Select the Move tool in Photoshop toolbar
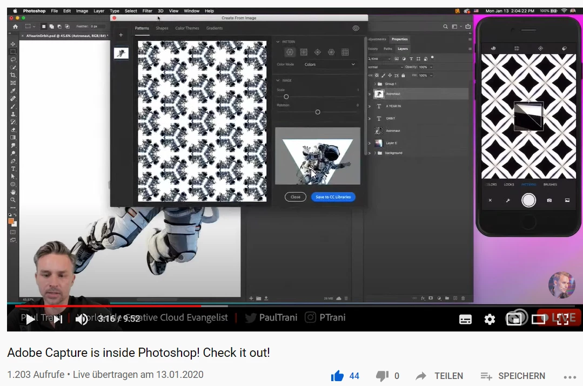Viewport: 583px width, 386px height. click(x=13, y=44)
